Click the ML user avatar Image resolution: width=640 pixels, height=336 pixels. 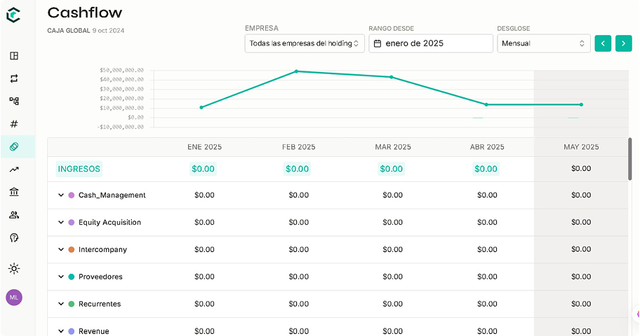(14, 297)
